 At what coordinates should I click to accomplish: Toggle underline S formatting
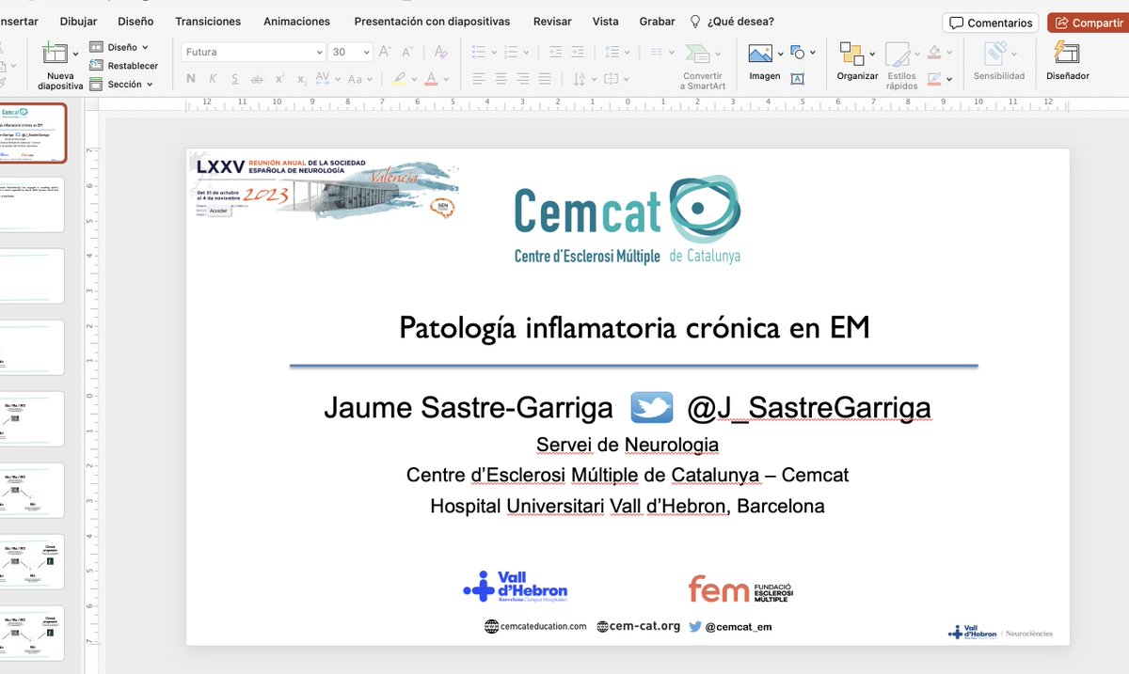click(x=235, y=79)
